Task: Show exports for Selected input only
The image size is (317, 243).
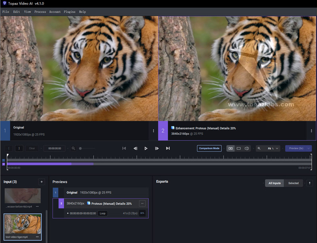Action: [294, 183]
